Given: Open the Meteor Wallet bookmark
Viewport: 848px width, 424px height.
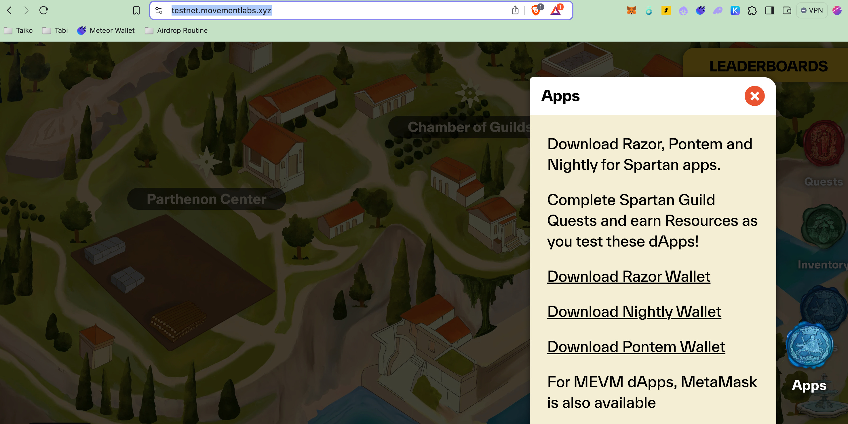Looking at the screenshot, I should tap(106, 30).
